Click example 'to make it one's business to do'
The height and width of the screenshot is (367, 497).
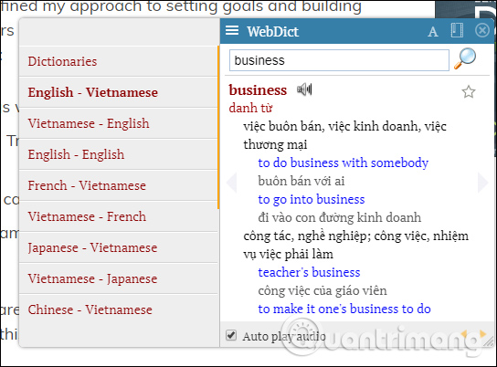[x=344, y=309]
